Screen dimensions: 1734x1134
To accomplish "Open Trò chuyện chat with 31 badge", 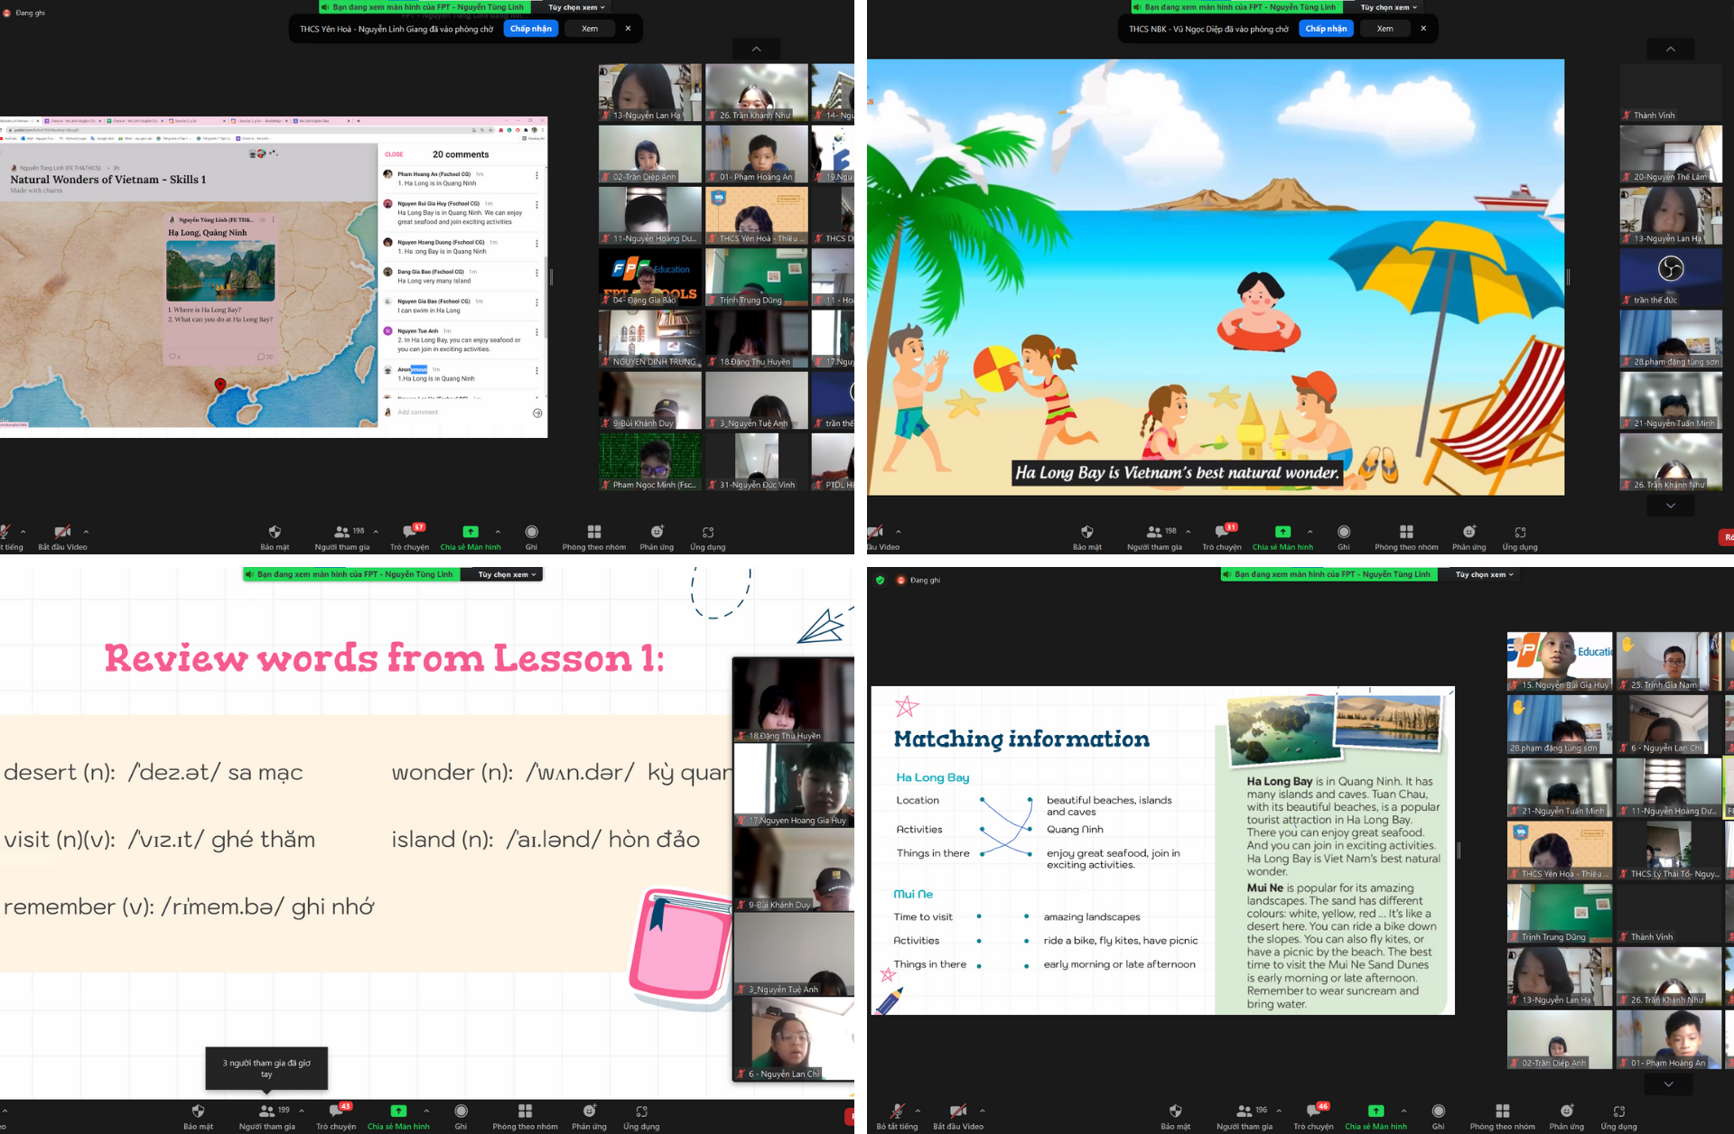I will [x=1222, y=537].
